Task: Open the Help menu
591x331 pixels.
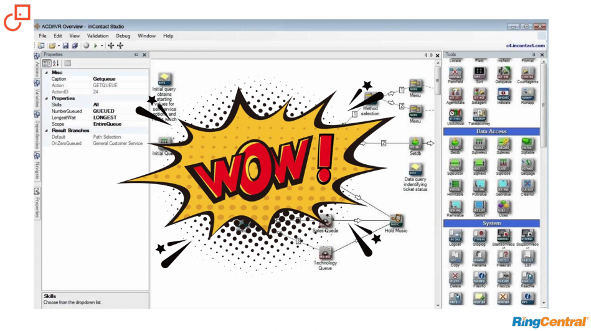Action: (x=168, y=35)
